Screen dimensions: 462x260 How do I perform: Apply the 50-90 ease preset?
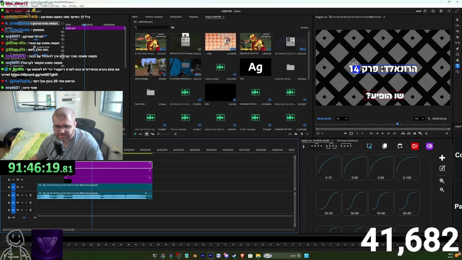pos(381,203)
